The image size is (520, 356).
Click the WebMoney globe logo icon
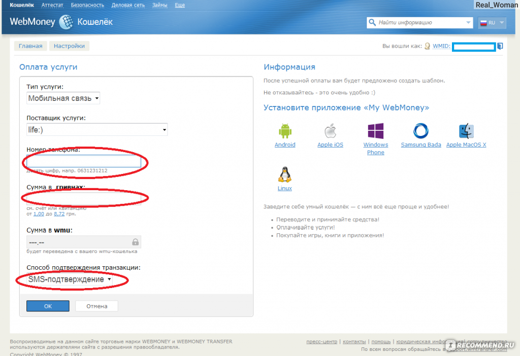point(67,22)
